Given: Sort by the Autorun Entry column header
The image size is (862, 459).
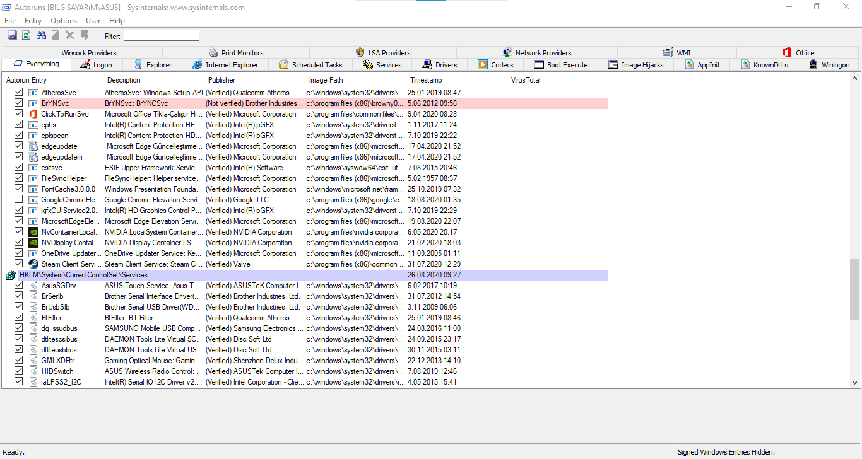Looking at the screenshot, I should [x=53, y=80].
